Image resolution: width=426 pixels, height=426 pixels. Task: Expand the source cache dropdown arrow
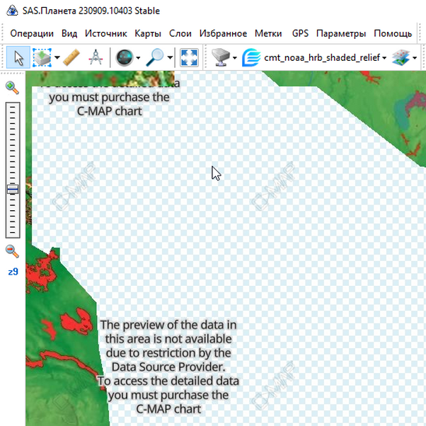pyautogui.click(x=235, y=58)
